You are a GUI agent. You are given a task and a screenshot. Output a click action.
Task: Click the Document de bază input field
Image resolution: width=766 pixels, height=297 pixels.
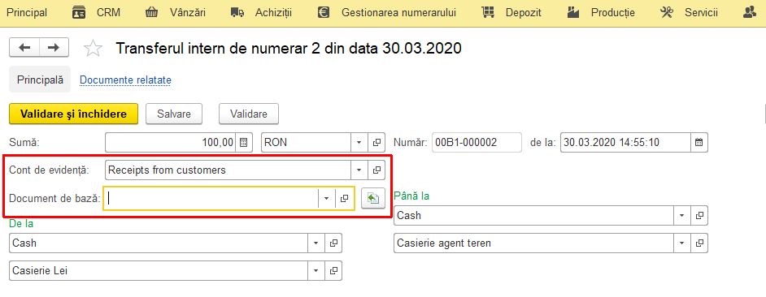(x=211, y=199)
